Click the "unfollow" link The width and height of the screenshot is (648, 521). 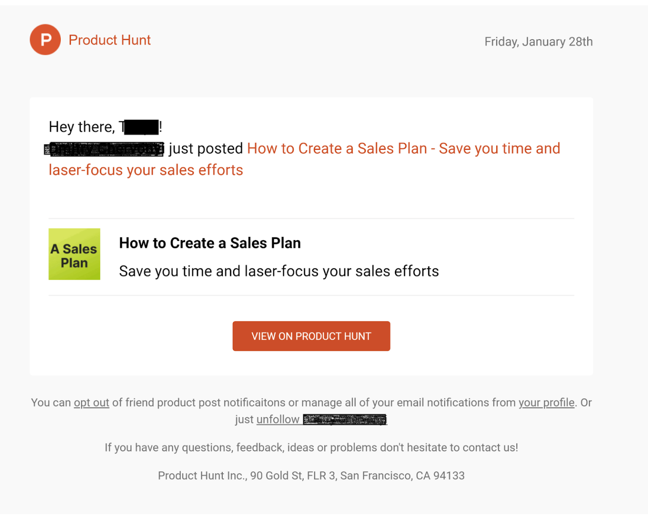pyautogui.click(x=278, y=419)
